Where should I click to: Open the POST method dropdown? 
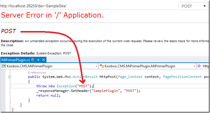[193, 6]
